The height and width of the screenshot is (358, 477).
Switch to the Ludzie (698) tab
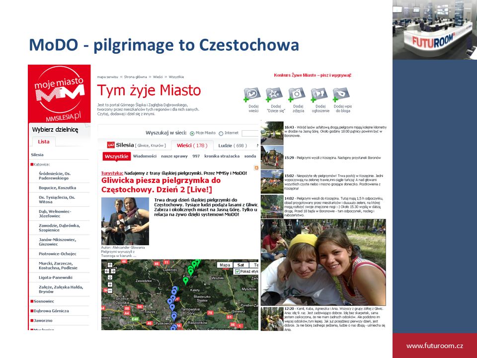[233, 146]
